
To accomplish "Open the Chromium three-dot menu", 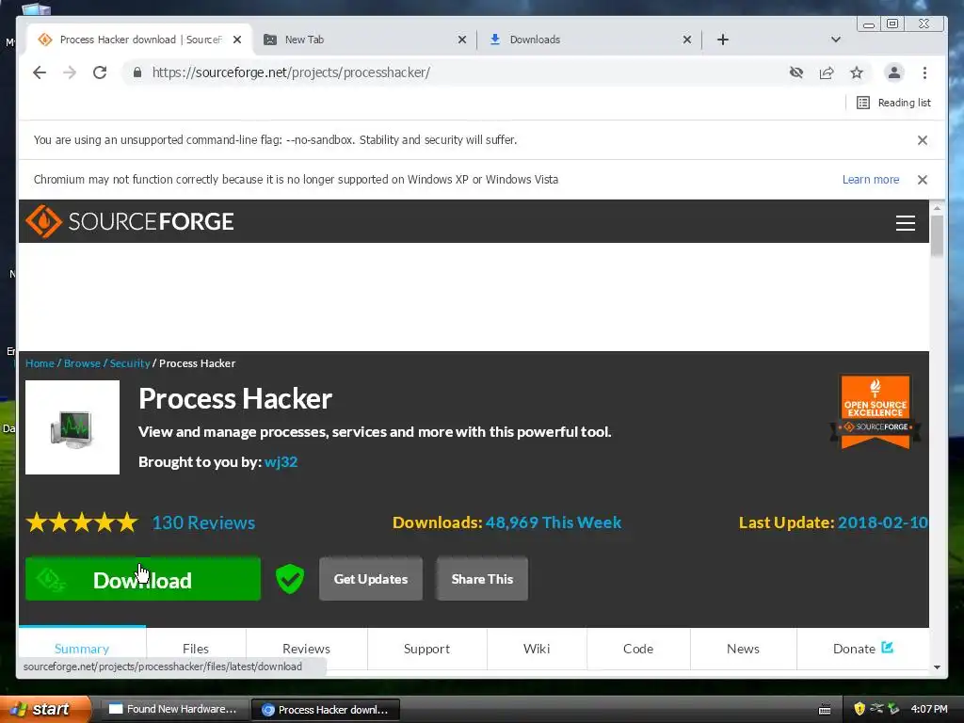I will point(924,72).
